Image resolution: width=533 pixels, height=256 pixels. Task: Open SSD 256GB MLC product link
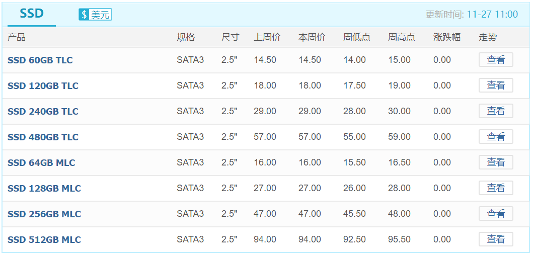(44, 214)
